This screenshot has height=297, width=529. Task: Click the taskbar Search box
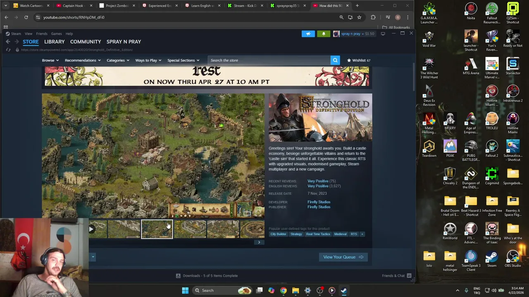[x=223, y=290]
